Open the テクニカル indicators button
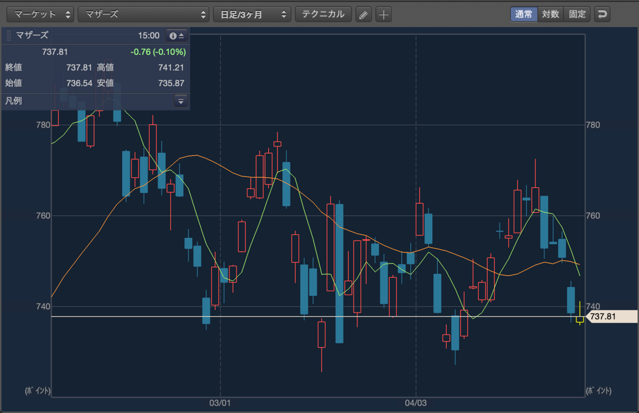 (323, 14)
